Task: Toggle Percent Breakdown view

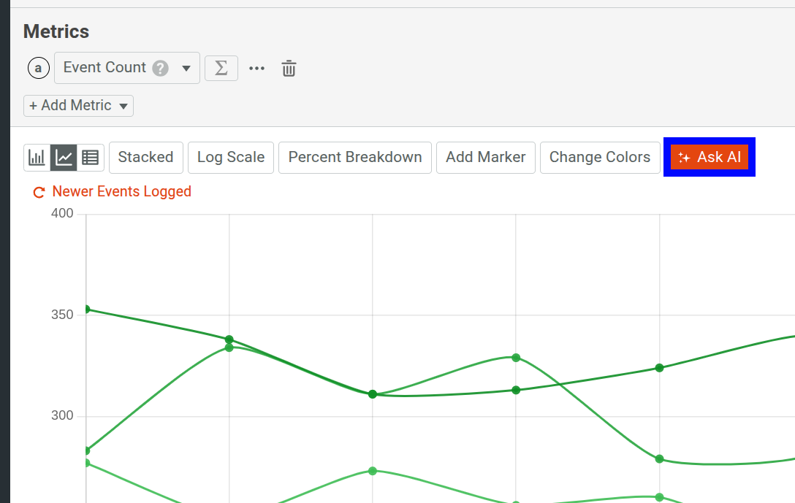Action: pyautogui.click(x=355, y=157)
